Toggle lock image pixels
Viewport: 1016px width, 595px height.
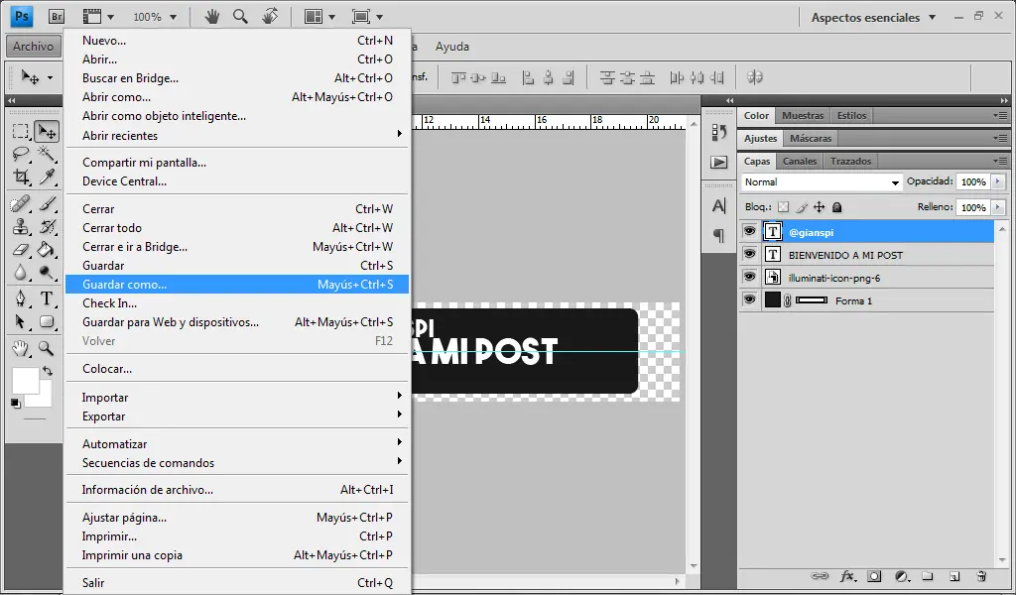pyautogui.click(x=802, y=207)
